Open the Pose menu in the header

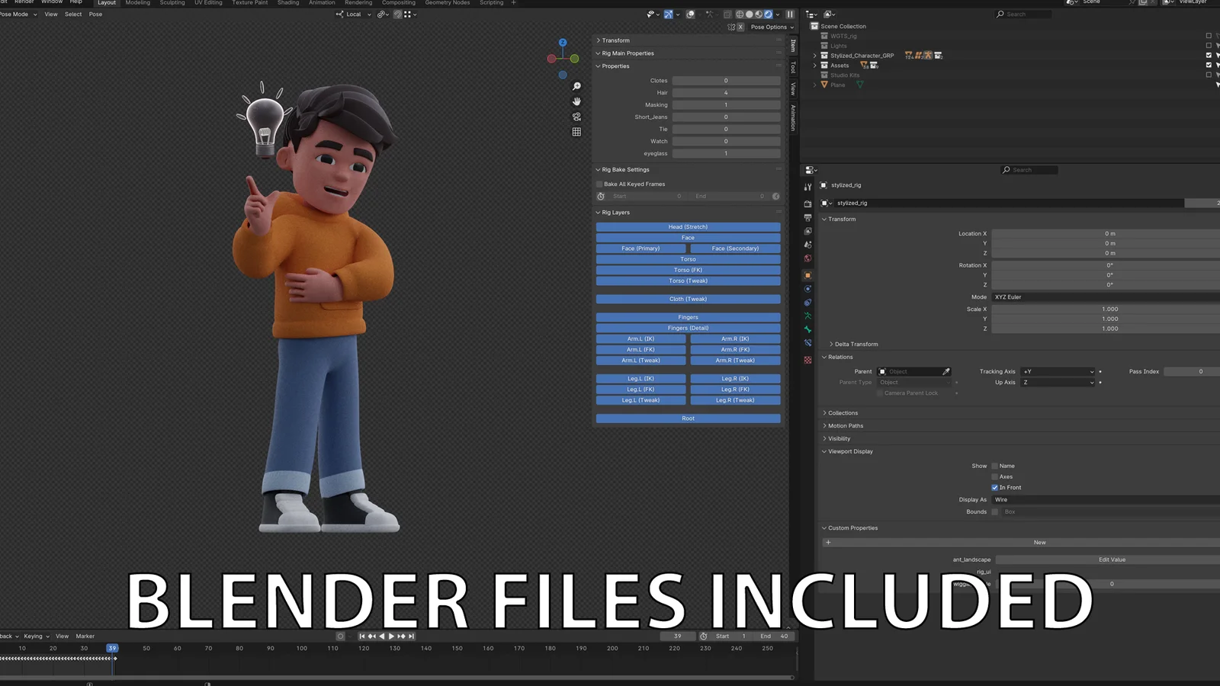click(x=95, y=14)
